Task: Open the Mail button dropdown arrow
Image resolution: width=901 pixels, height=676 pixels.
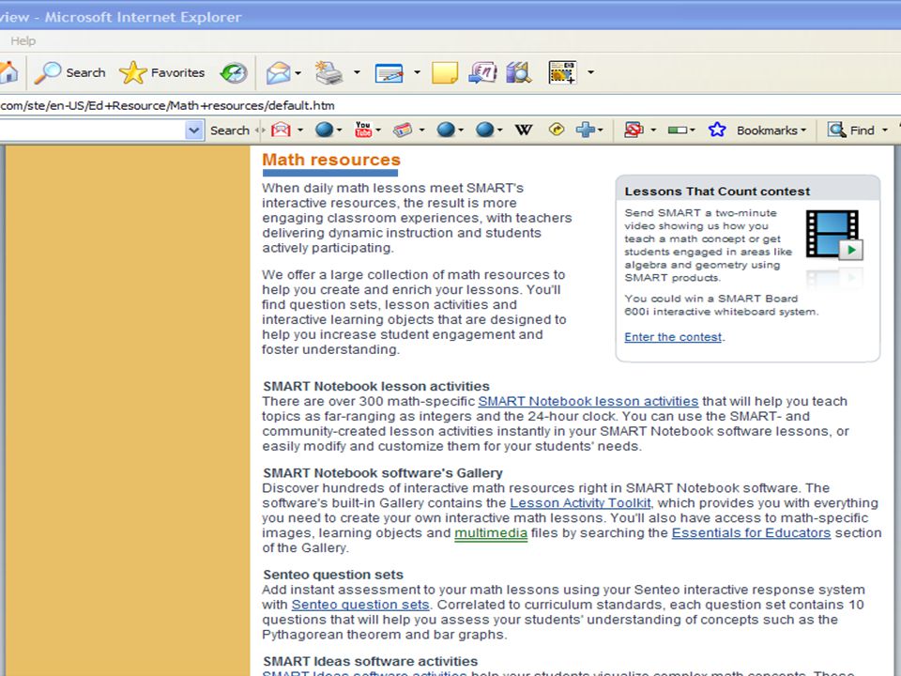Action: pyautogui.click(x=298, y=73)
